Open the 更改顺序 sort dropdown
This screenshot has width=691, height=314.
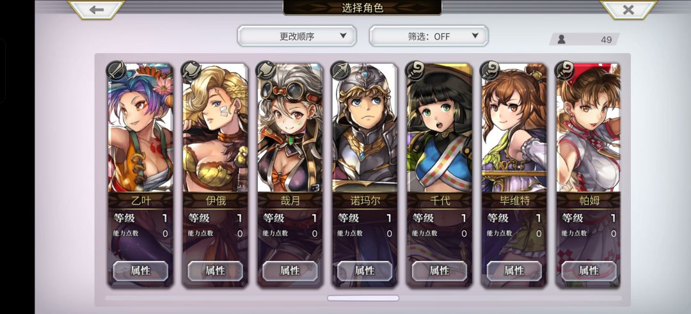tap(297, 36)
